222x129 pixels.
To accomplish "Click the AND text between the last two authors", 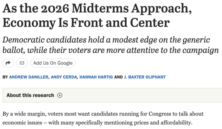I will pyautogui.click(x=118, y=77).
